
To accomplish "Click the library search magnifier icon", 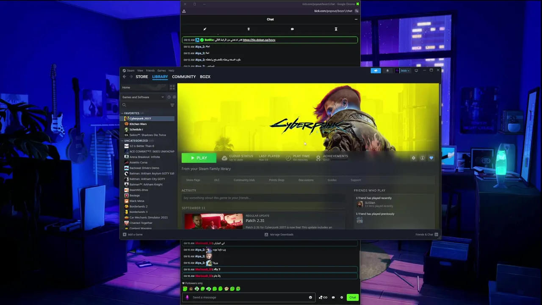I will point(124,105).
